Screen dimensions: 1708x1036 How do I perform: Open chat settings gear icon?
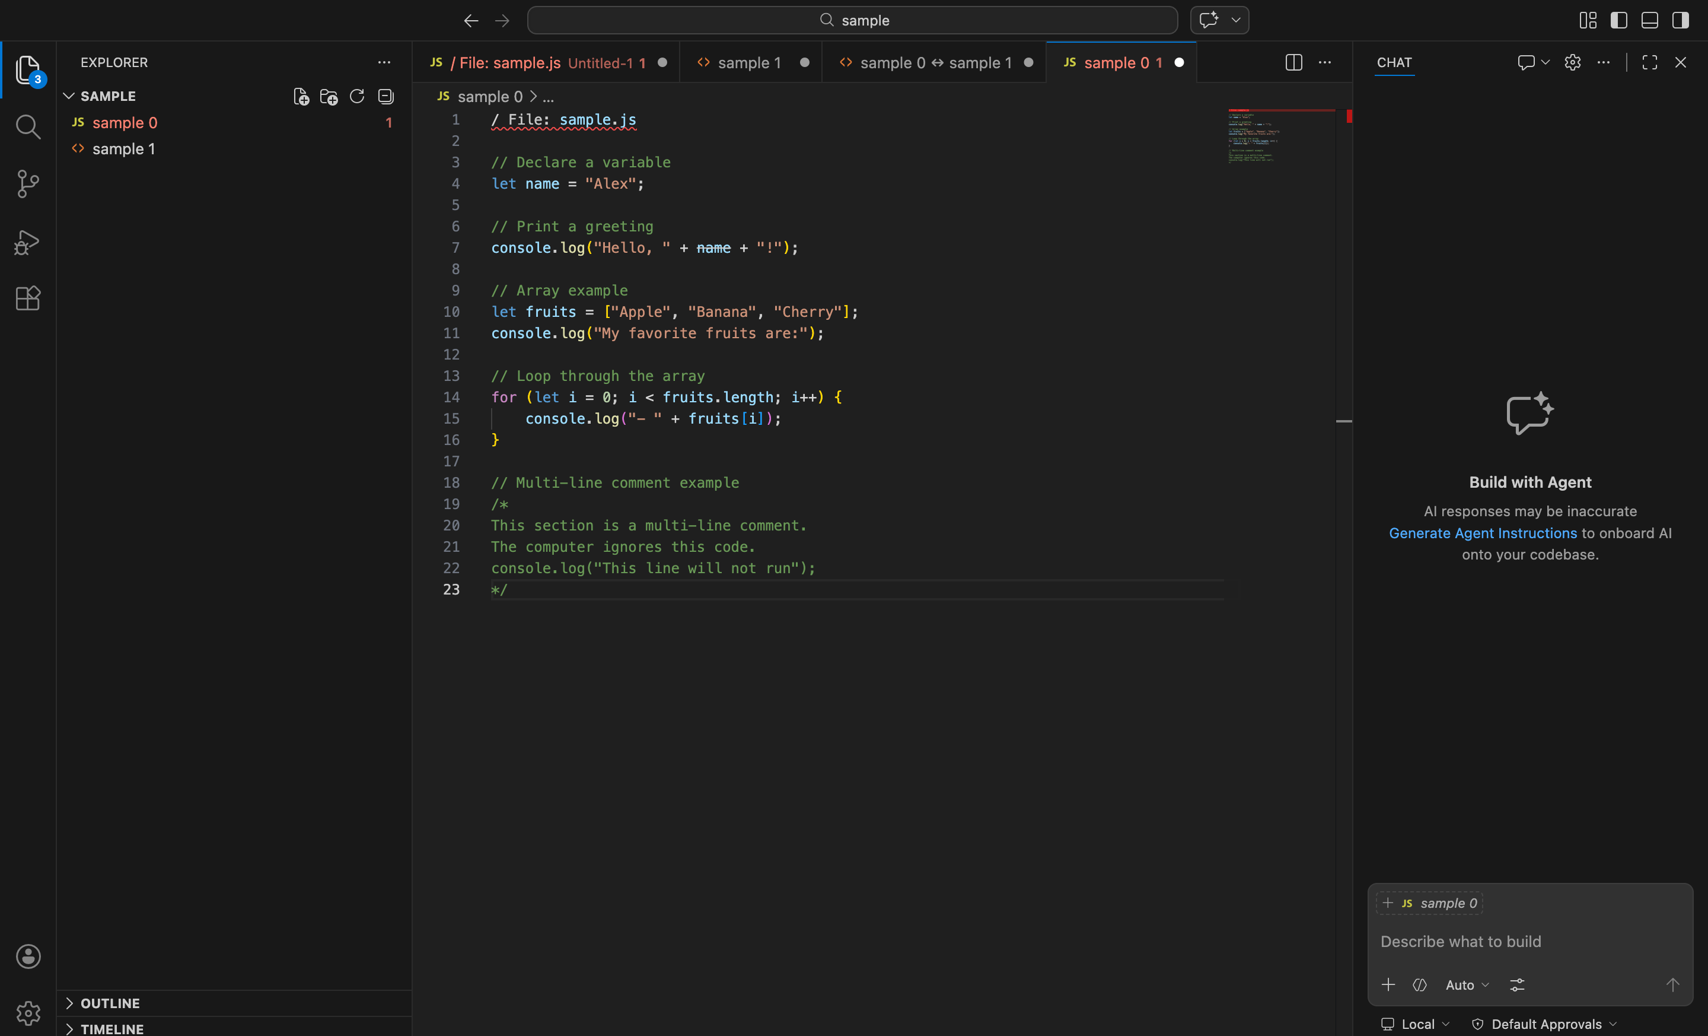coord(1572,62)
